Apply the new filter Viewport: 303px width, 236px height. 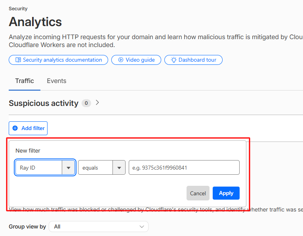(x=226, y=193)
